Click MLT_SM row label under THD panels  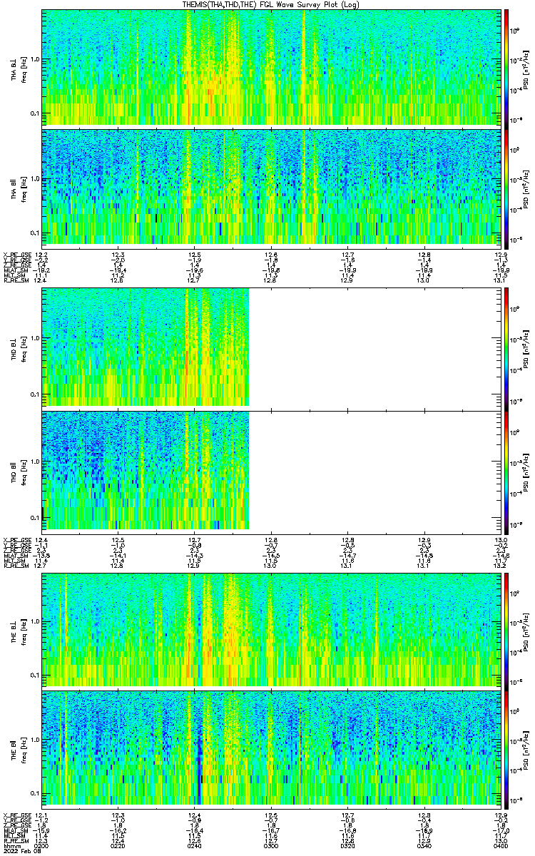click(14, 561)
